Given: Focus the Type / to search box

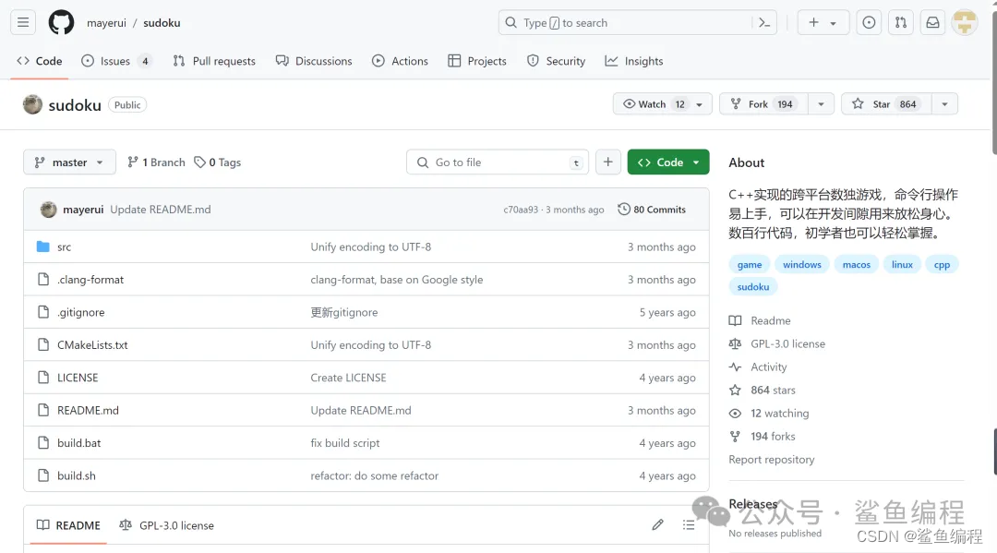Looking at the screenshot, I should pos(625,23).
